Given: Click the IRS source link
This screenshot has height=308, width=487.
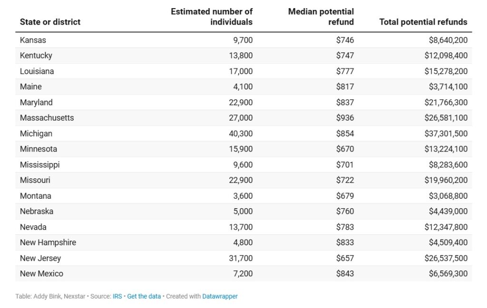Looking at the screenshot, I should point(117,296).
